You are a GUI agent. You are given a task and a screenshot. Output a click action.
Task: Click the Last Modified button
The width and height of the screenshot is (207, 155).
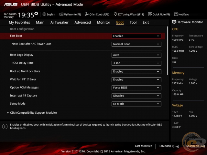pyautogui.click(x=144, y=146)
